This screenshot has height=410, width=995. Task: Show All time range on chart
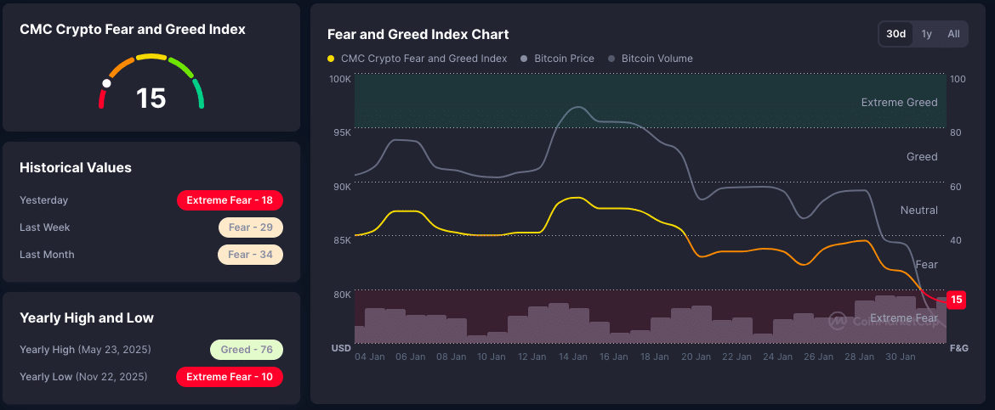953,34
